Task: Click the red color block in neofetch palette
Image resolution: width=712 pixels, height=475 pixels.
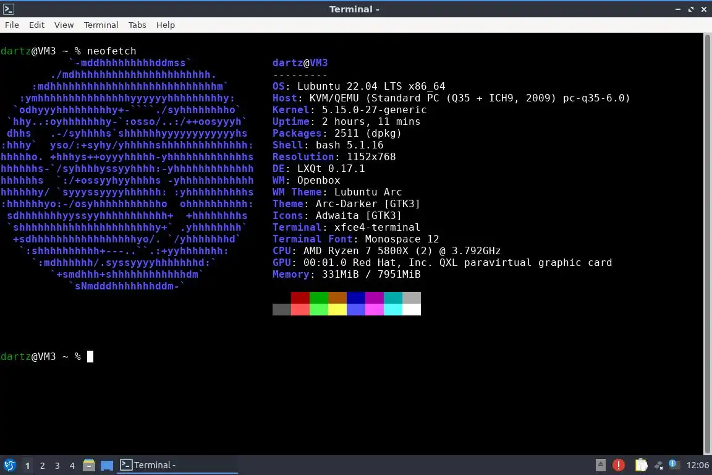Action: click(300, 297)
